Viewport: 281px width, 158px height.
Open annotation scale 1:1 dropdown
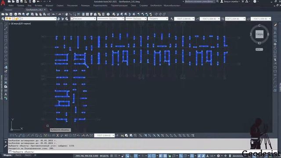tap(213, 156)
